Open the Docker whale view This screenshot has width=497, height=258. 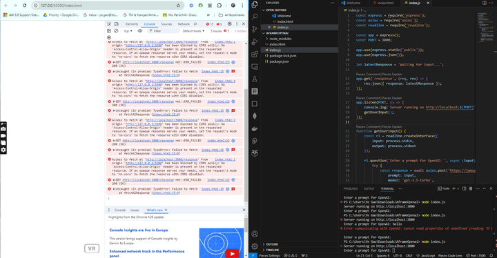coord(255,129)
